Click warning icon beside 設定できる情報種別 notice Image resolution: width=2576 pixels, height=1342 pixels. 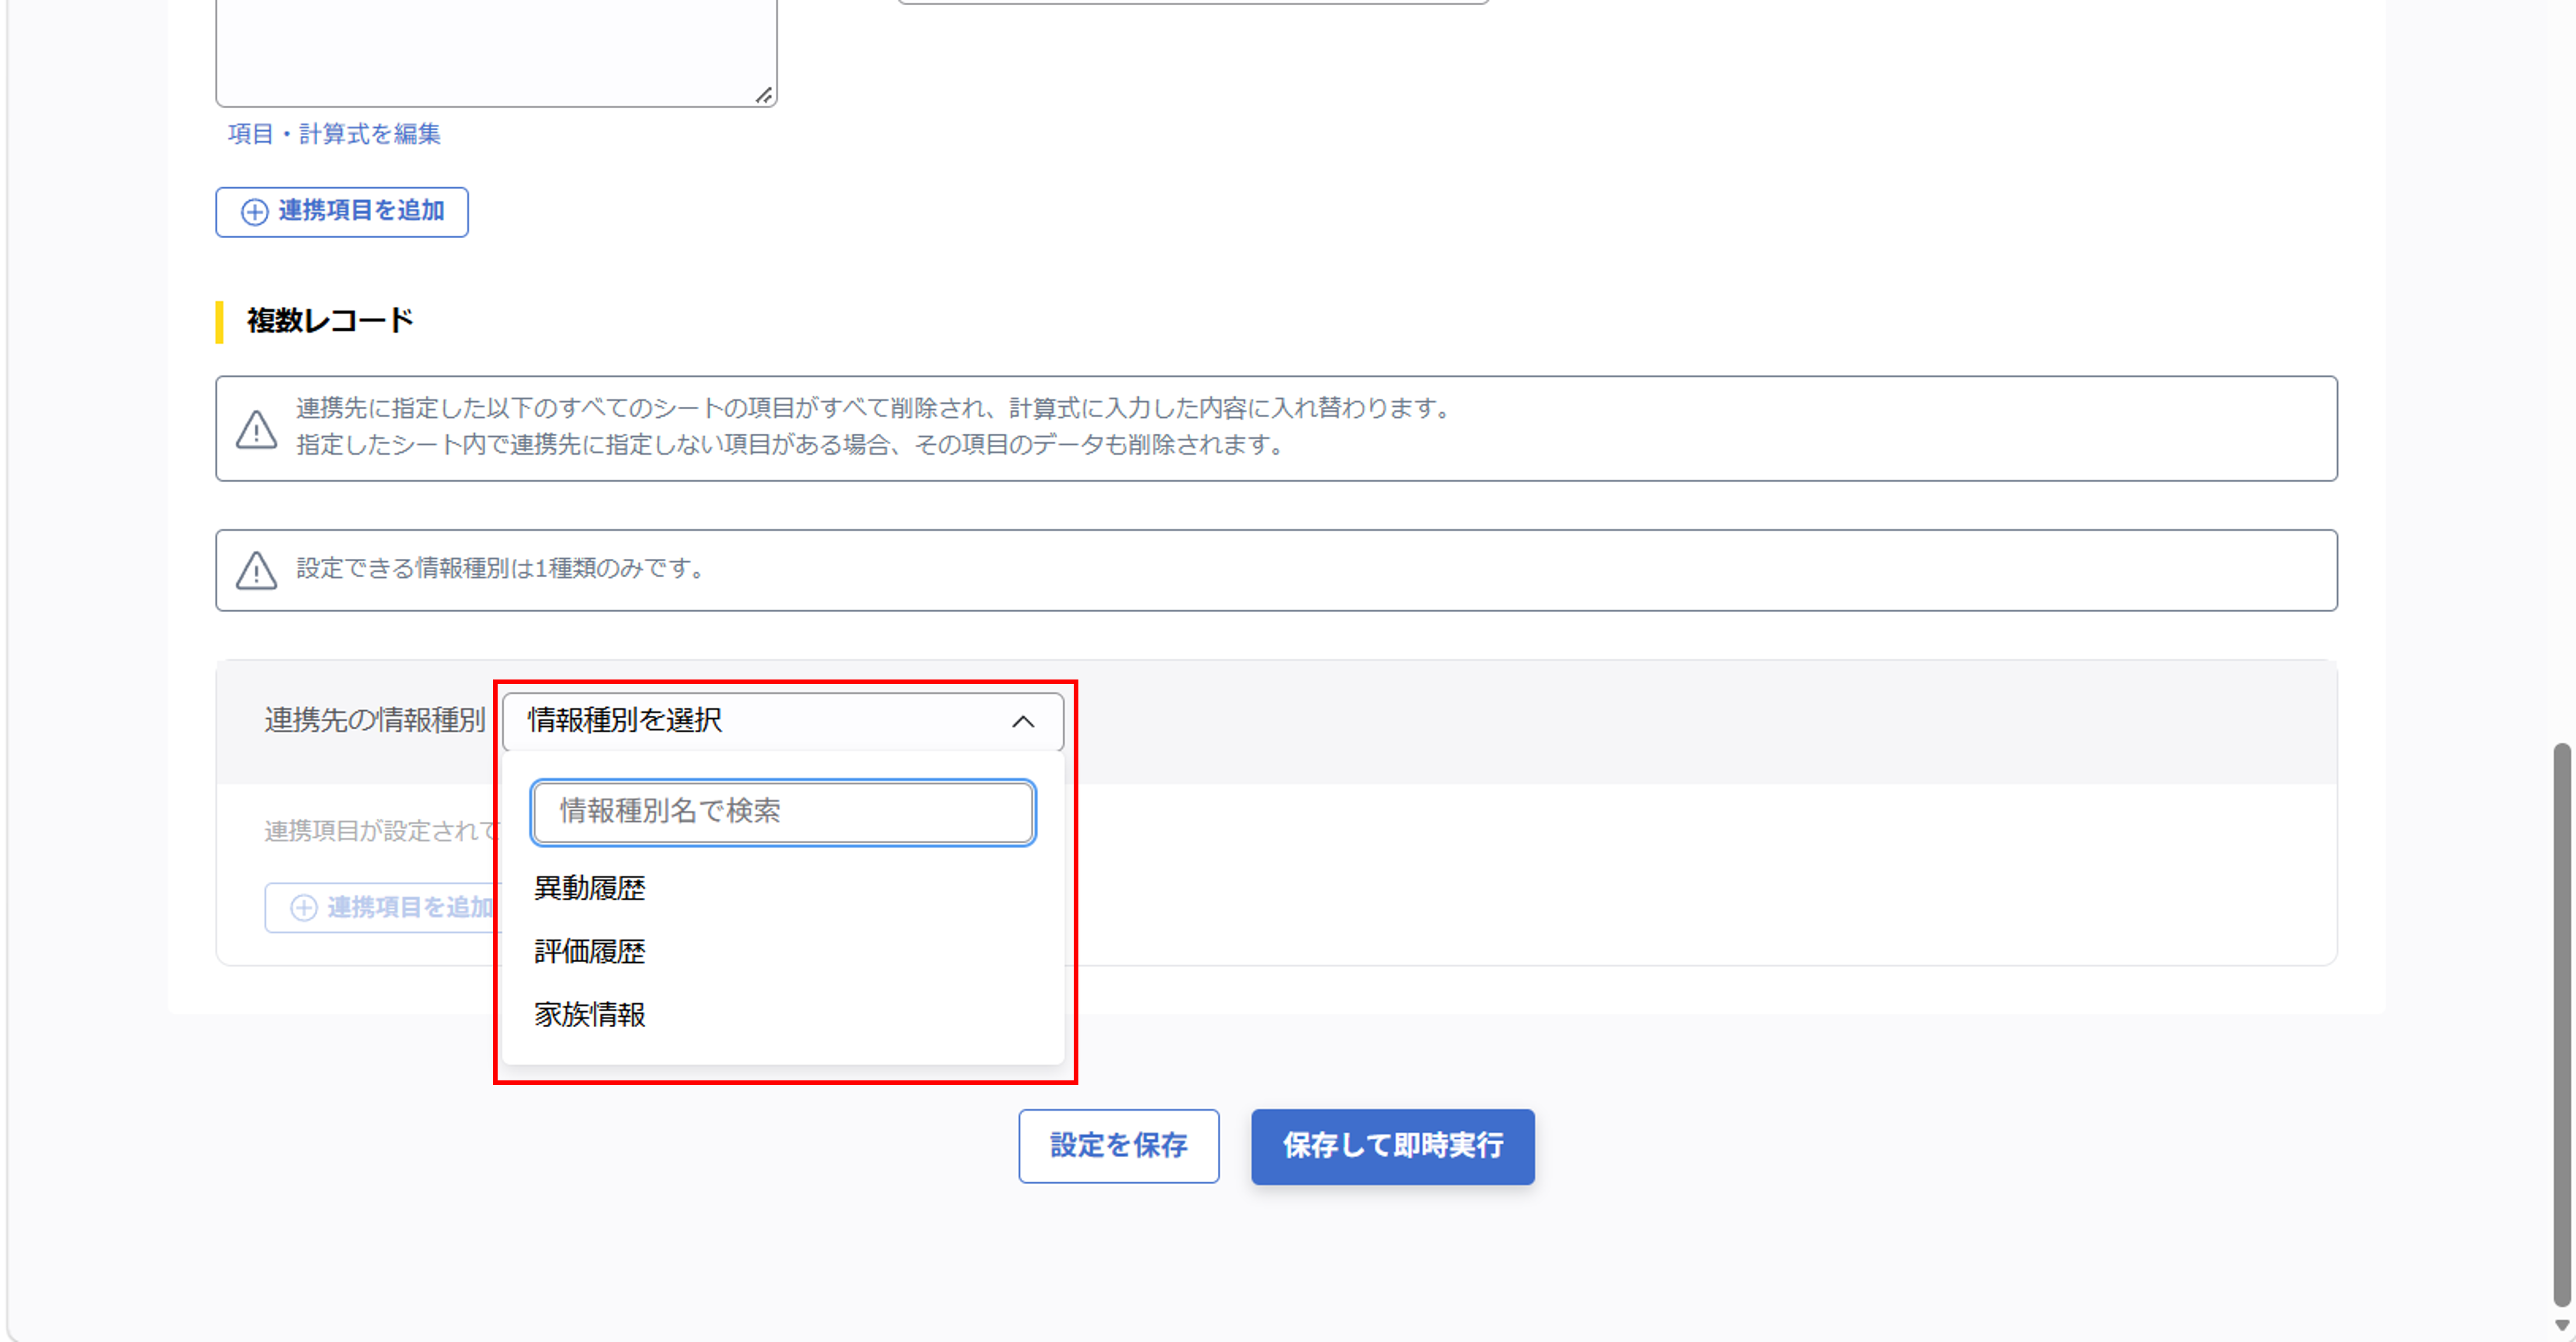(x=256, y=570)
